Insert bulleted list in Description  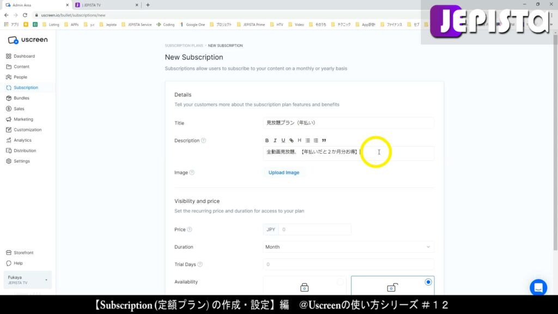pos(308,140)
